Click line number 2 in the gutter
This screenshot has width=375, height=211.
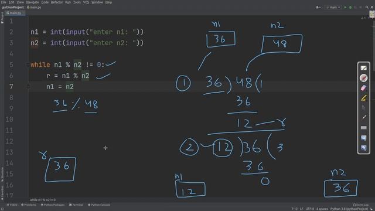(x=11, y=32)
